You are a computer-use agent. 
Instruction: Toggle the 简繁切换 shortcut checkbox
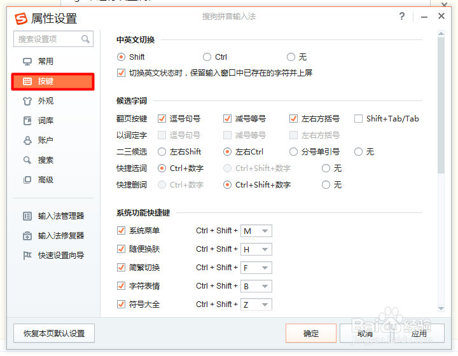click(121, 268)
